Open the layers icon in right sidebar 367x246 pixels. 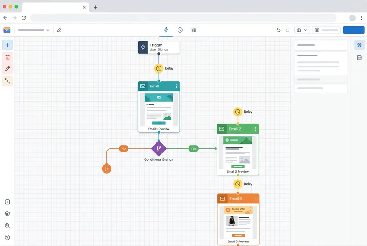[x=360, y=45]
